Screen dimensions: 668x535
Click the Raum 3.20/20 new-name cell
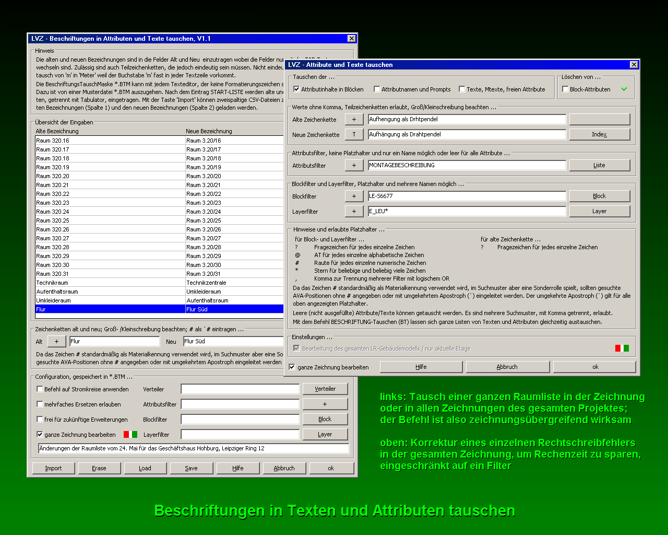234,176
